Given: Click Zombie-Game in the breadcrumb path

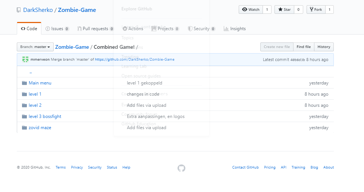Looking at the screenshot, I should pyautogui.click(x=72, y=47).
